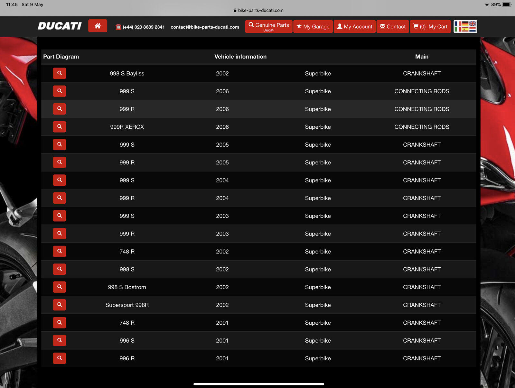Click CONNECTING RODS in 999 S 2006 row
This screenshot has width=515, height=388.
[x=422, y=91]
